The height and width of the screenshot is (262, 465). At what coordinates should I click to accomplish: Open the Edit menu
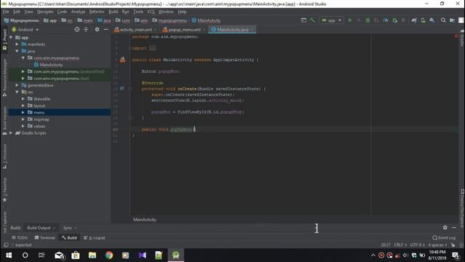pyautogui.click(x=17, y=12)
